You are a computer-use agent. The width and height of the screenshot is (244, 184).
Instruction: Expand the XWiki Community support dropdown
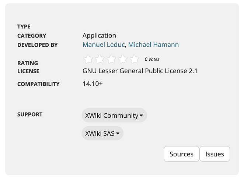[114, 115]
